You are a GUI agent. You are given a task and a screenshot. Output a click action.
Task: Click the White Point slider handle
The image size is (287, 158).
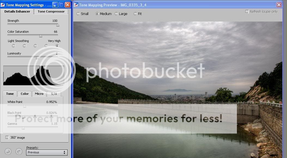click(x=25, y=106)
